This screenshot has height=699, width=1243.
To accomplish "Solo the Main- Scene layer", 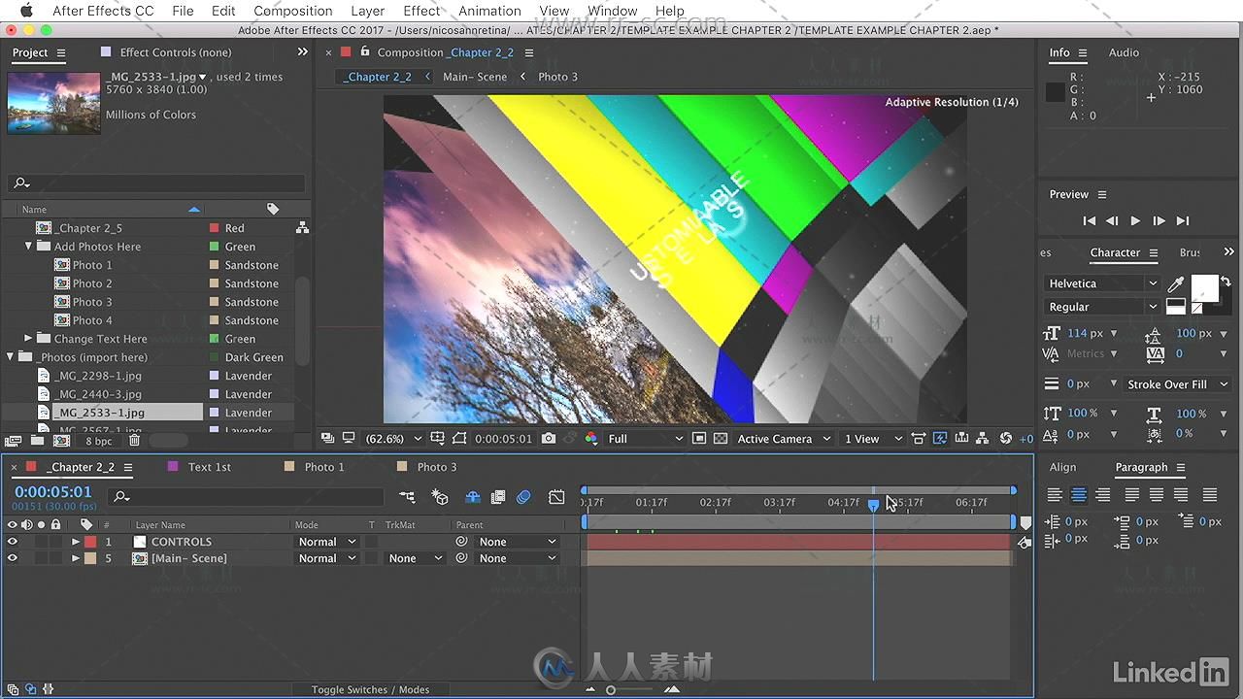I will point(42,558).
